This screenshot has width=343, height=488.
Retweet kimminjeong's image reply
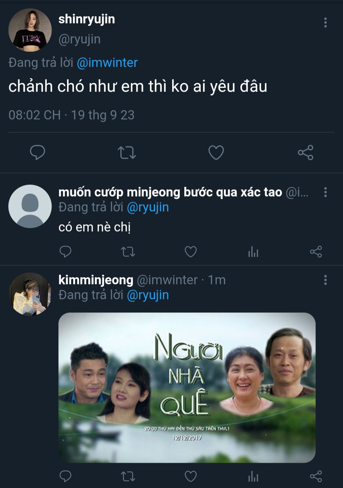[x=128, y=476]
